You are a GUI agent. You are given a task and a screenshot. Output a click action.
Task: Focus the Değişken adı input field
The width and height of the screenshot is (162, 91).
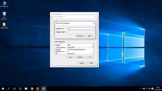tap(81, 29)
